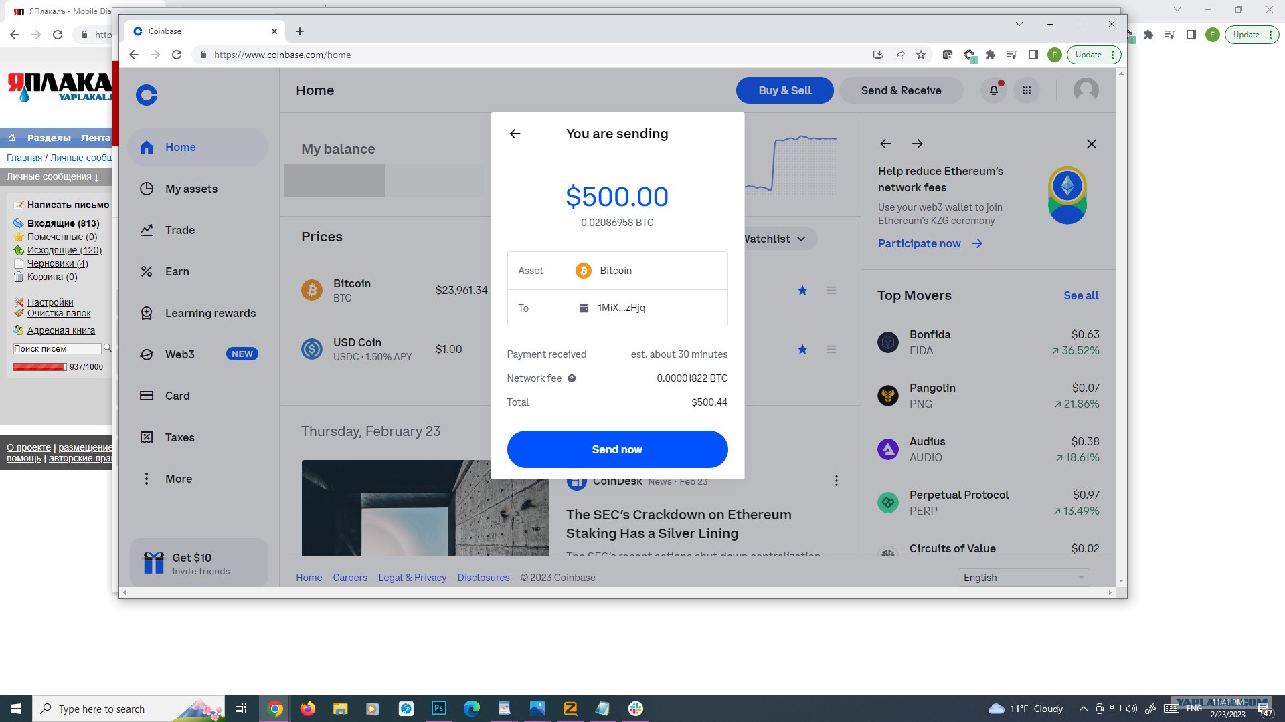
Task: Open the SEC Crackdown article thumbnail
Action: [424, 507]
